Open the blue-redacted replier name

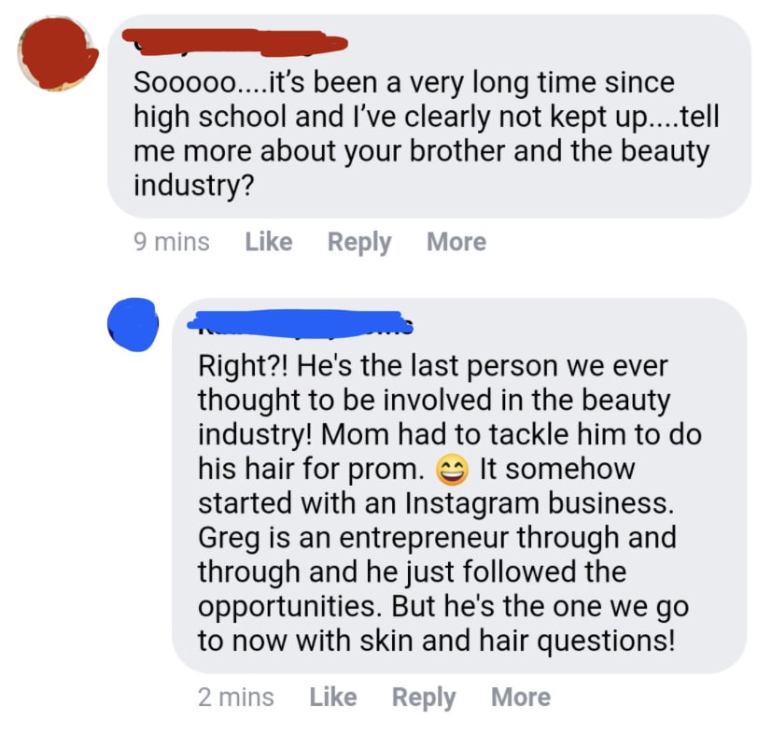(x=301, y=323)
